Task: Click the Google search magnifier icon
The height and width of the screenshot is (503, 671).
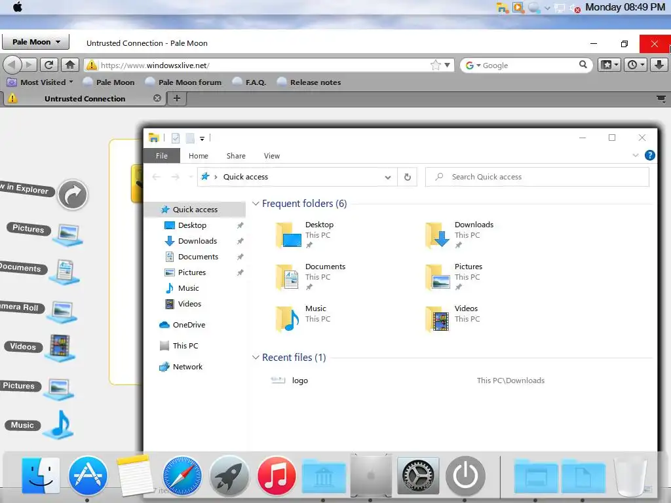Action: [x=583, y=65]
